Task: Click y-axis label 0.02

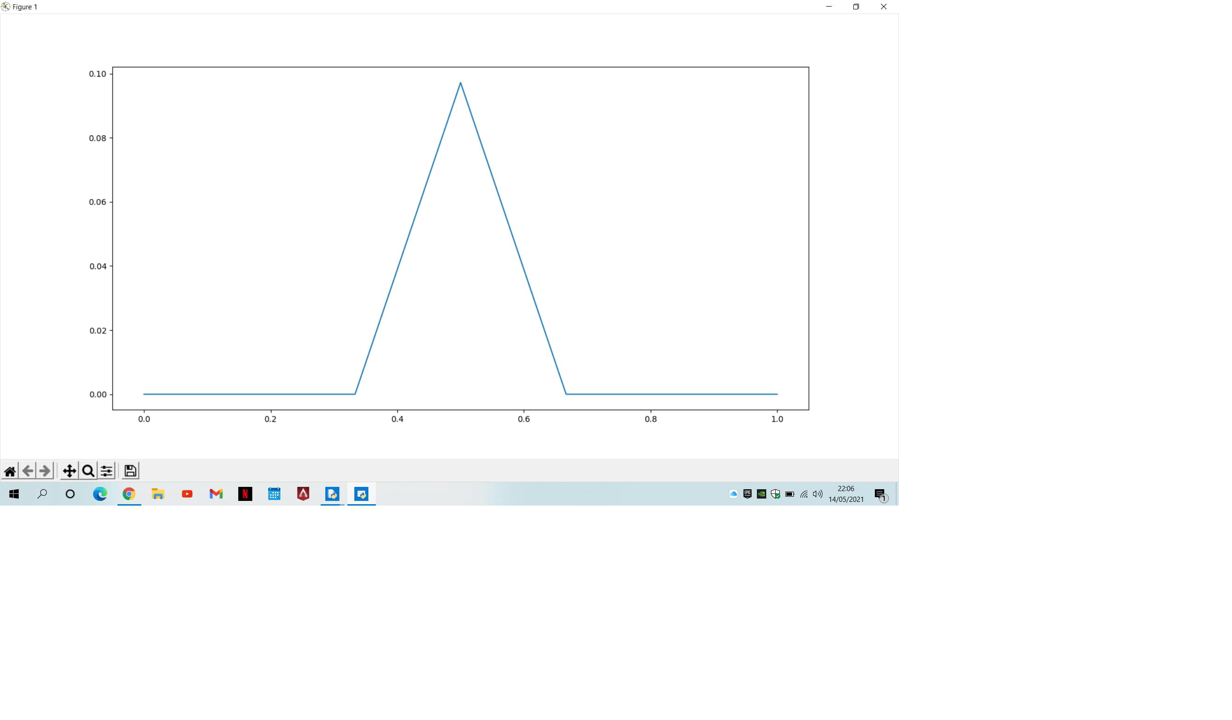Action: coord(97,331)
